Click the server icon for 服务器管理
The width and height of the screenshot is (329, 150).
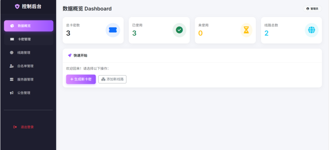pos(12,79)
